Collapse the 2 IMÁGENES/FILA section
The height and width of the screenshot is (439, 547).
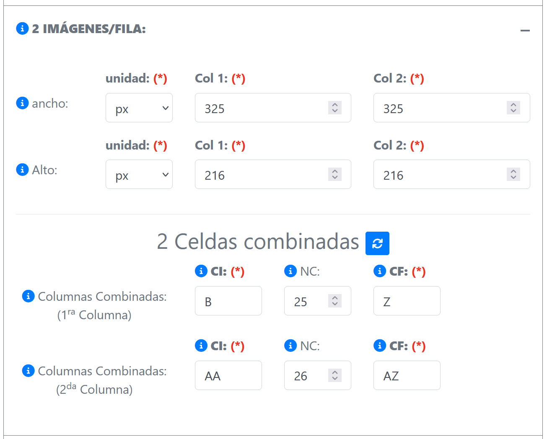(x=525, y=31)
